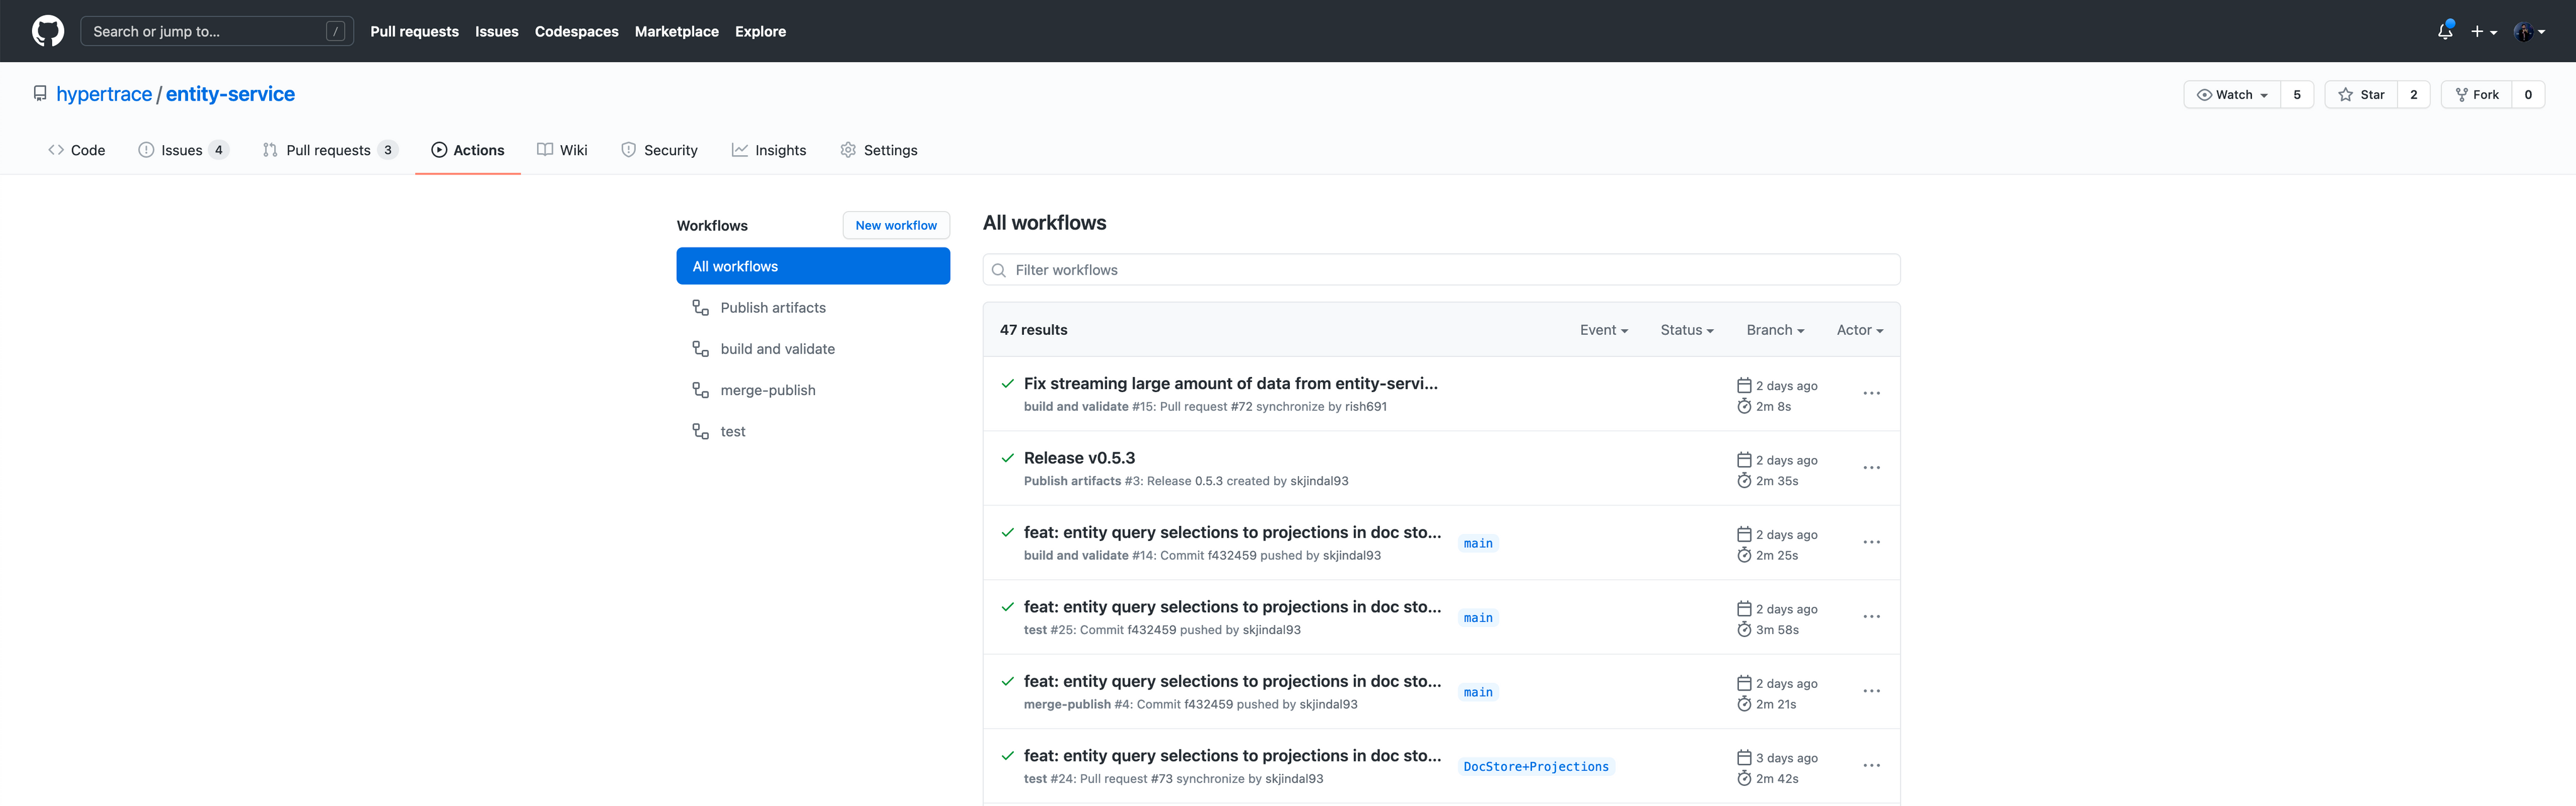Open build and validate #14 run title
The width and height of the screenshot is (2576, 806).
point(1233,532)
